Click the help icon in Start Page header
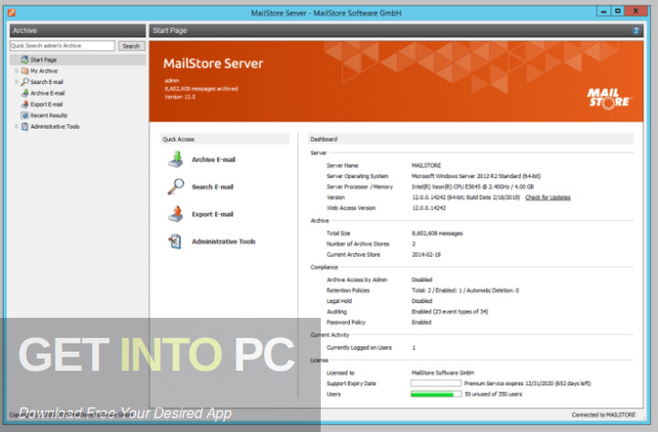The image size is (658, 432). tap(636, 30)
